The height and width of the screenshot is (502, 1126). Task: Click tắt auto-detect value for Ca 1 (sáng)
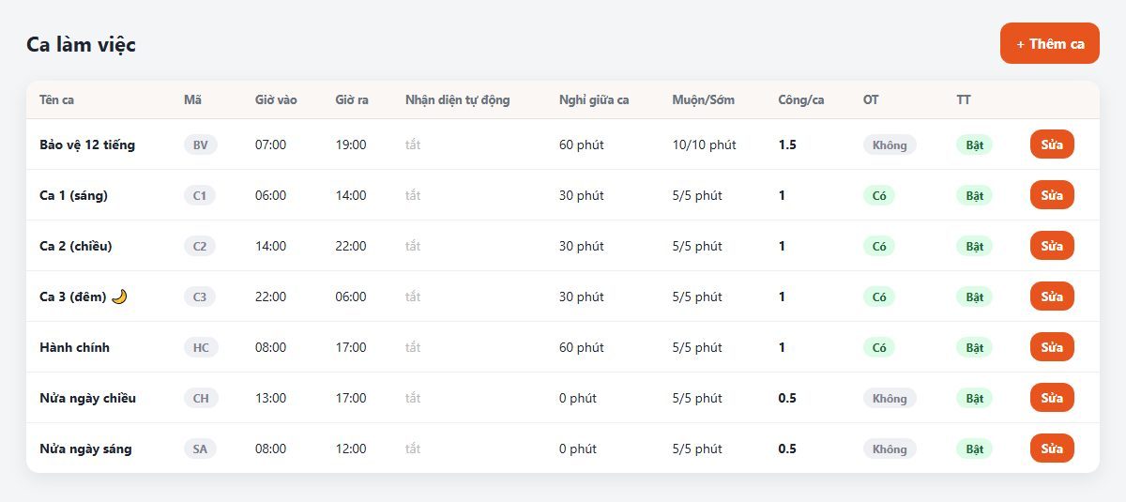pos(413,195)
